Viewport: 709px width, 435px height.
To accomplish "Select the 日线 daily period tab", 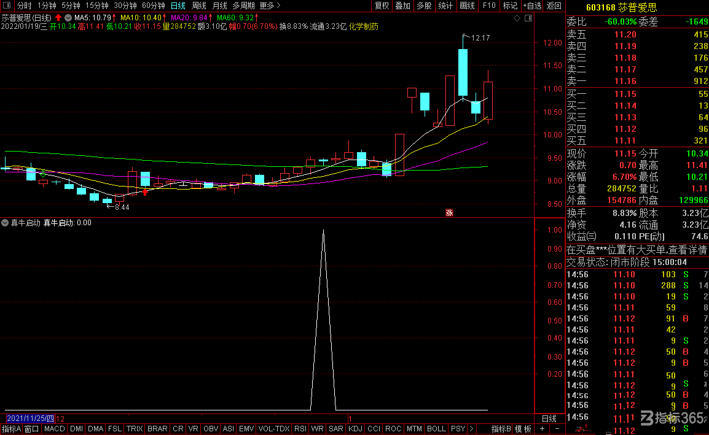I will pos(178,6).
